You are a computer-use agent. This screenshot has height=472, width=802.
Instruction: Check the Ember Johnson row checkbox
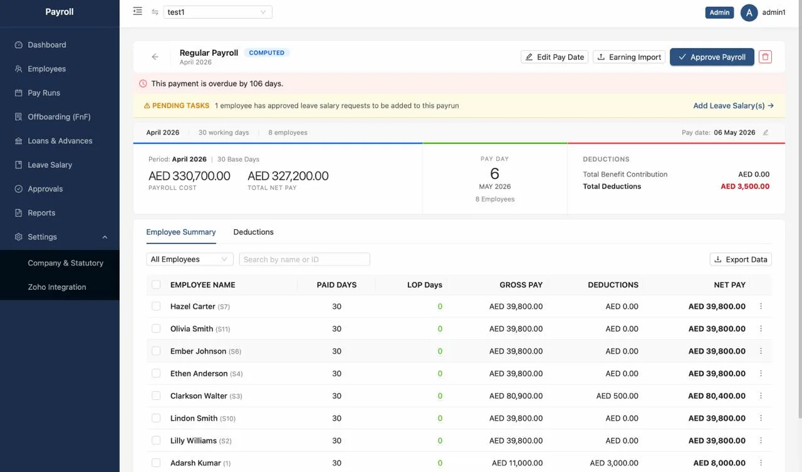156,351
